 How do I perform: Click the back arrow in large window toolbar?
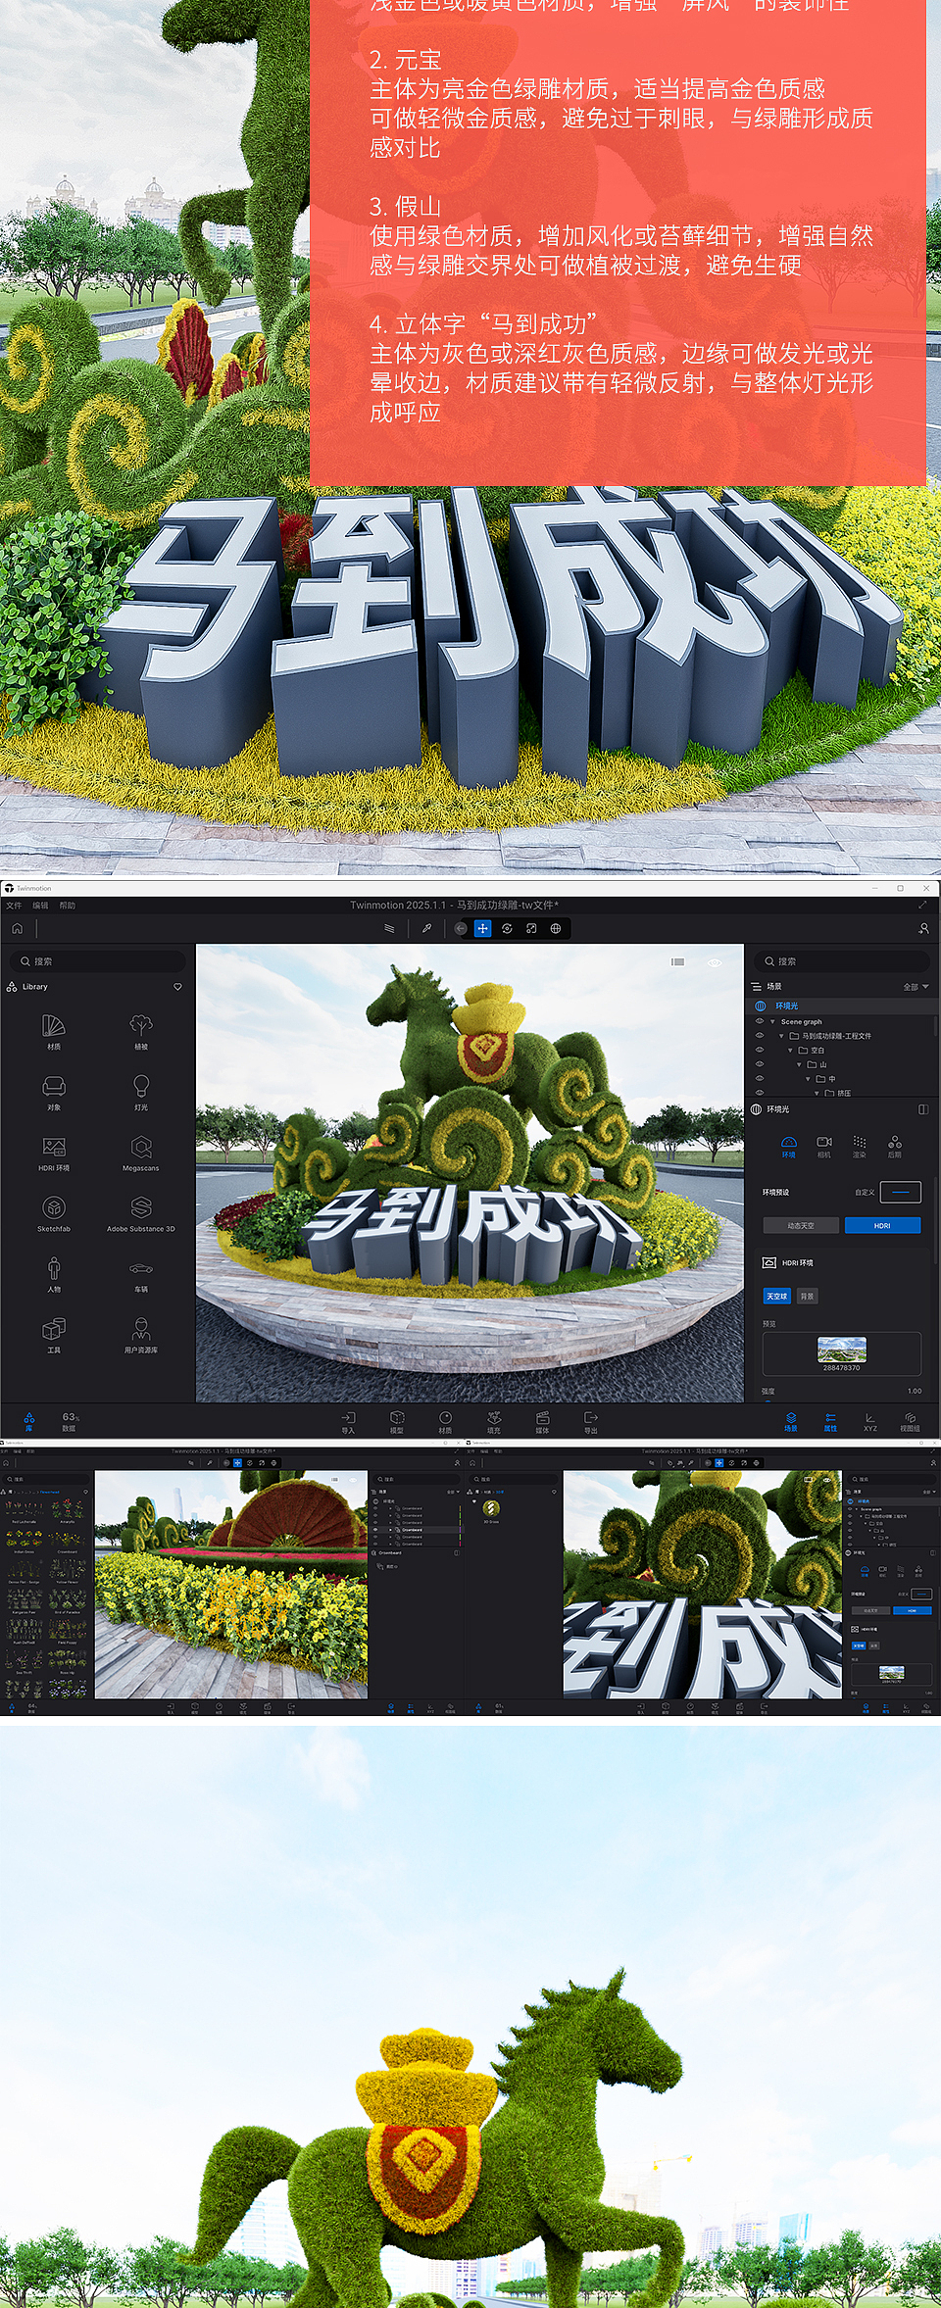click(x=460, y=928)
